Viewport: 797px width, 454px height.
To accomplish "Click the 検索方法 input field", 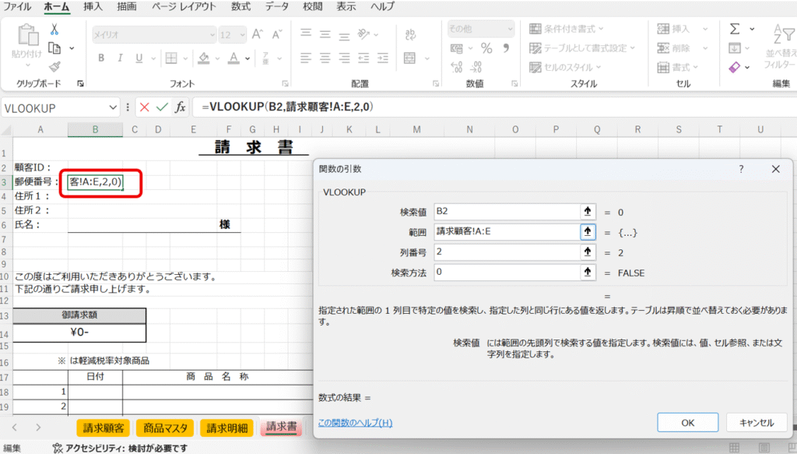I will (506, 272).
